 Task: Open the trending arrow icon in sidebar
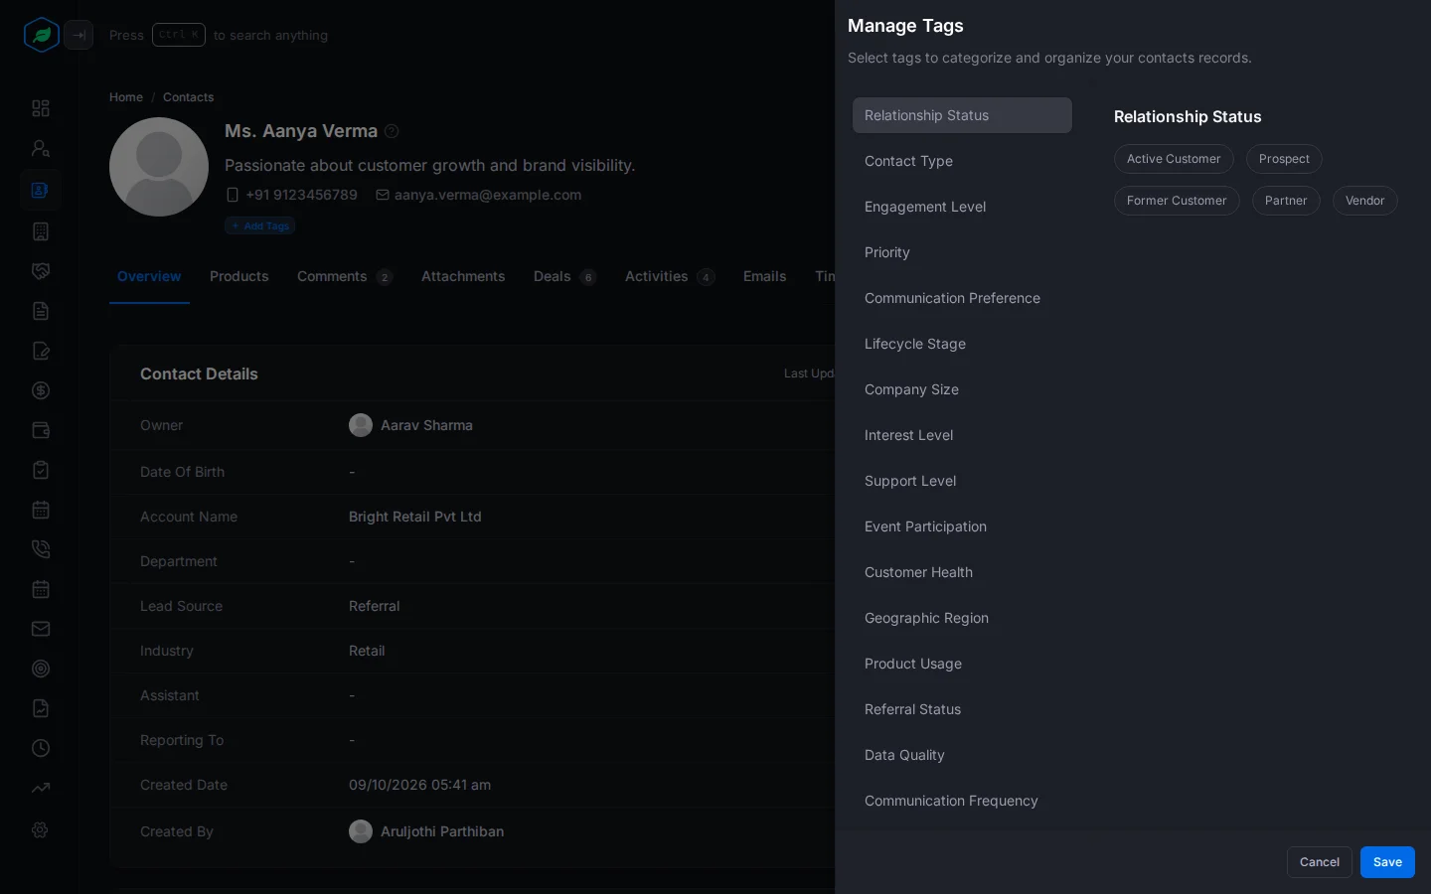pos(41,788)
